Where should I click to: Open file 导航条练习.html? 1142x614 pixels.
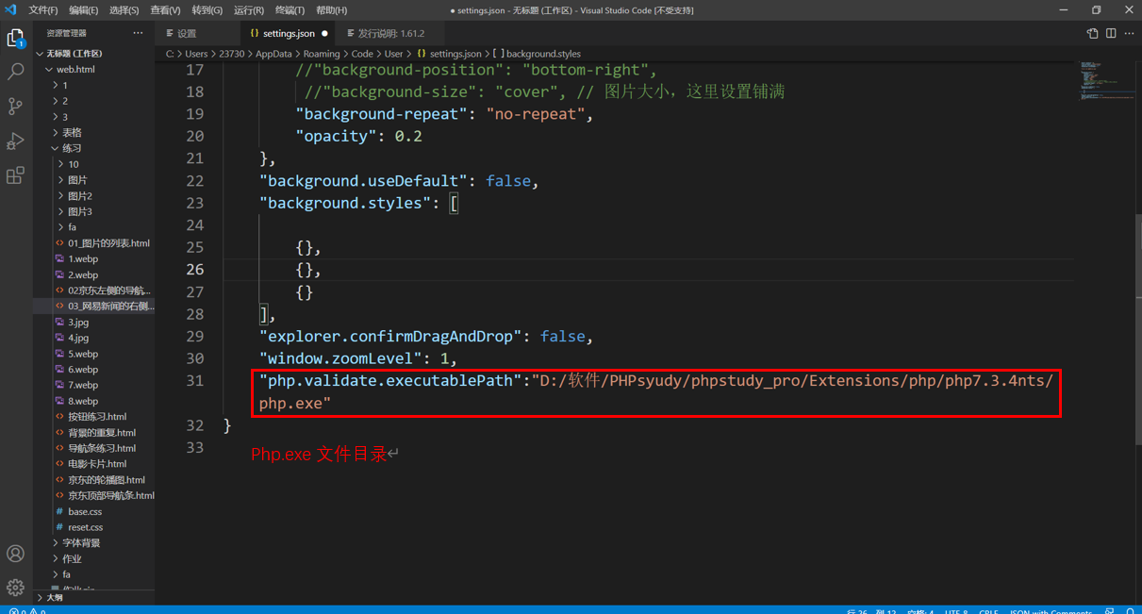click(x=93, y=448)
